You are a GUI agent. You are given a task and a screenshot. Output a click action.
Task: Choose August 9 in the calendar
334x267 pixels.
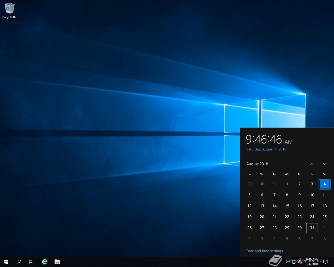(300, 195)
